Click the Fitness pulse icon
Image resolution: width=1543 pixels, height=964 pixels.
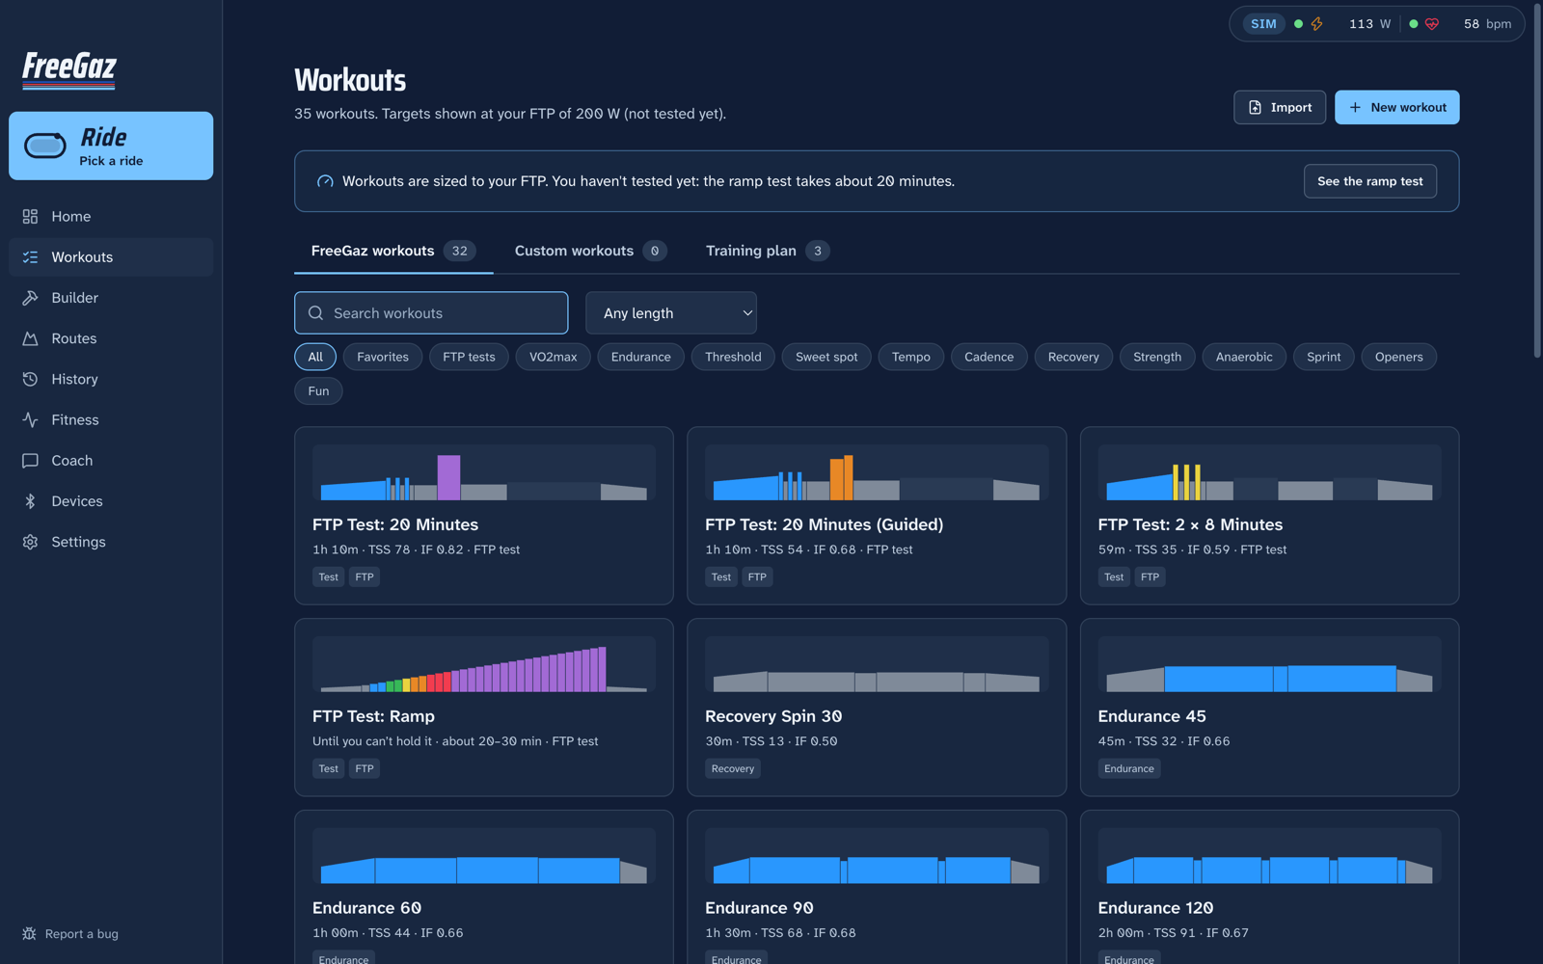pos(30,420)
